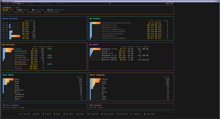Select the 7 Days period tab

[18, 3]
